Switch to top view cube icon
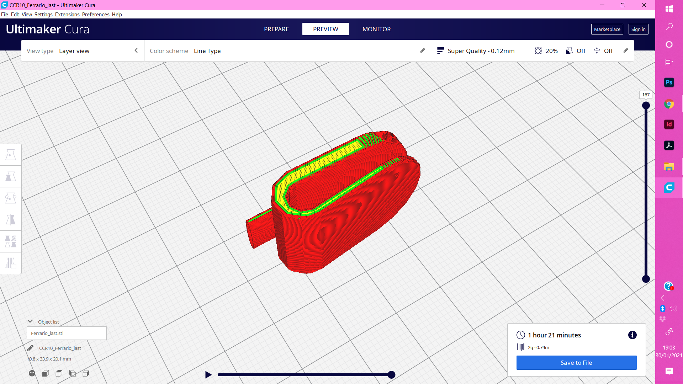 point(59,373)
